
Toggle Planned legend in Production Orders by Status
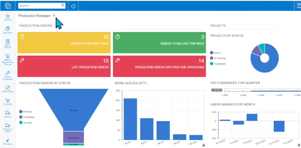coord(25,111)
